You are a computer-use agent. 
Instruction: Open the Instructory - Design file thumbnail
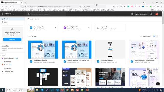pyautogui.click(x=43, y=50)
